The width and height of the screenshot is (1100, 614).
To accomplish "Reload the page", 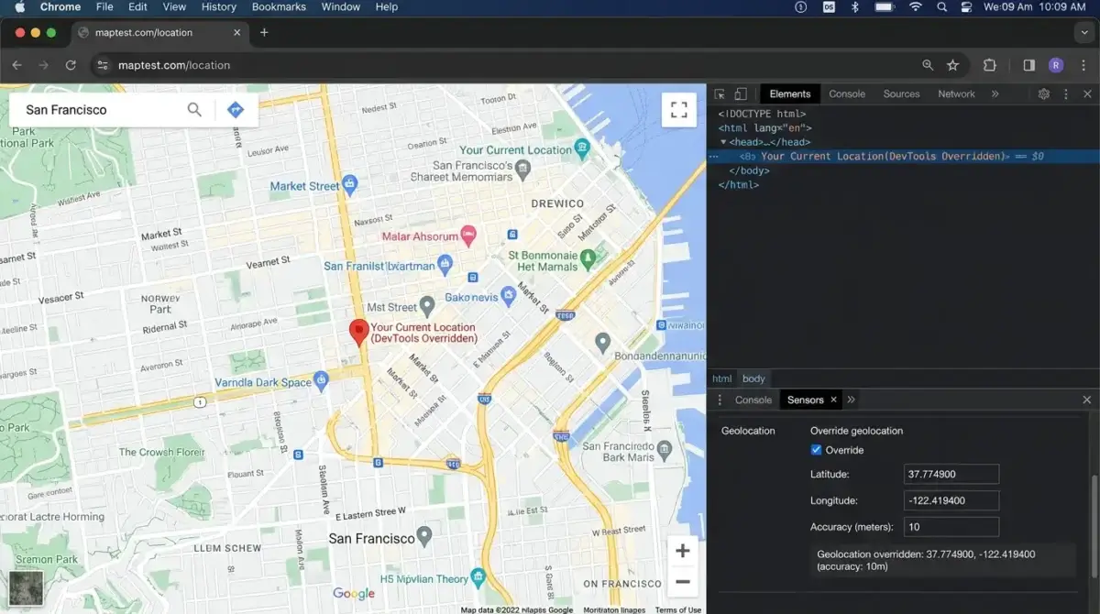I will click(x=70, y=65).
